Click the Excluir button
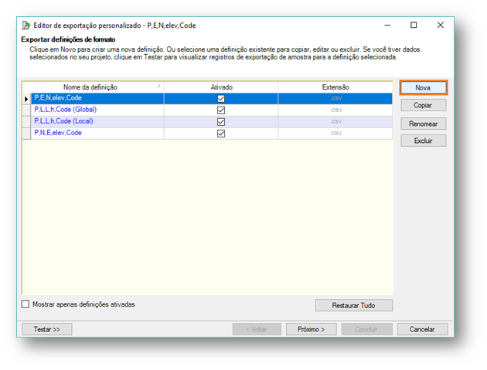 (x=423, y=141)
